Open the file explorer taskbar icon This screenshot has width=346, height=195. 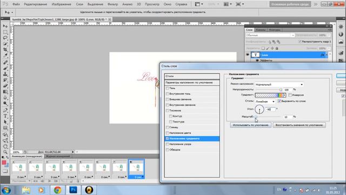tap(26, 190)
